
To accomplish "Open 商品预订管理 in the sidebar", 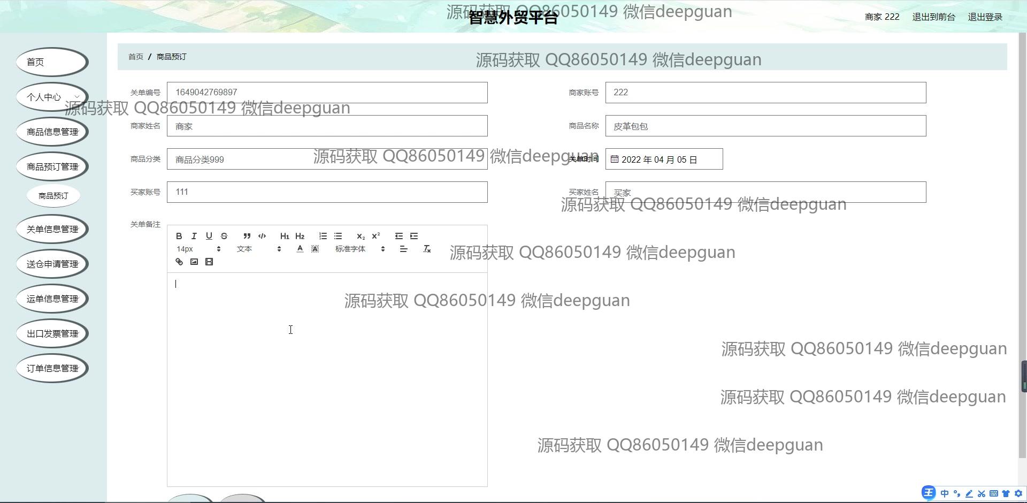I will pos(52,166).
